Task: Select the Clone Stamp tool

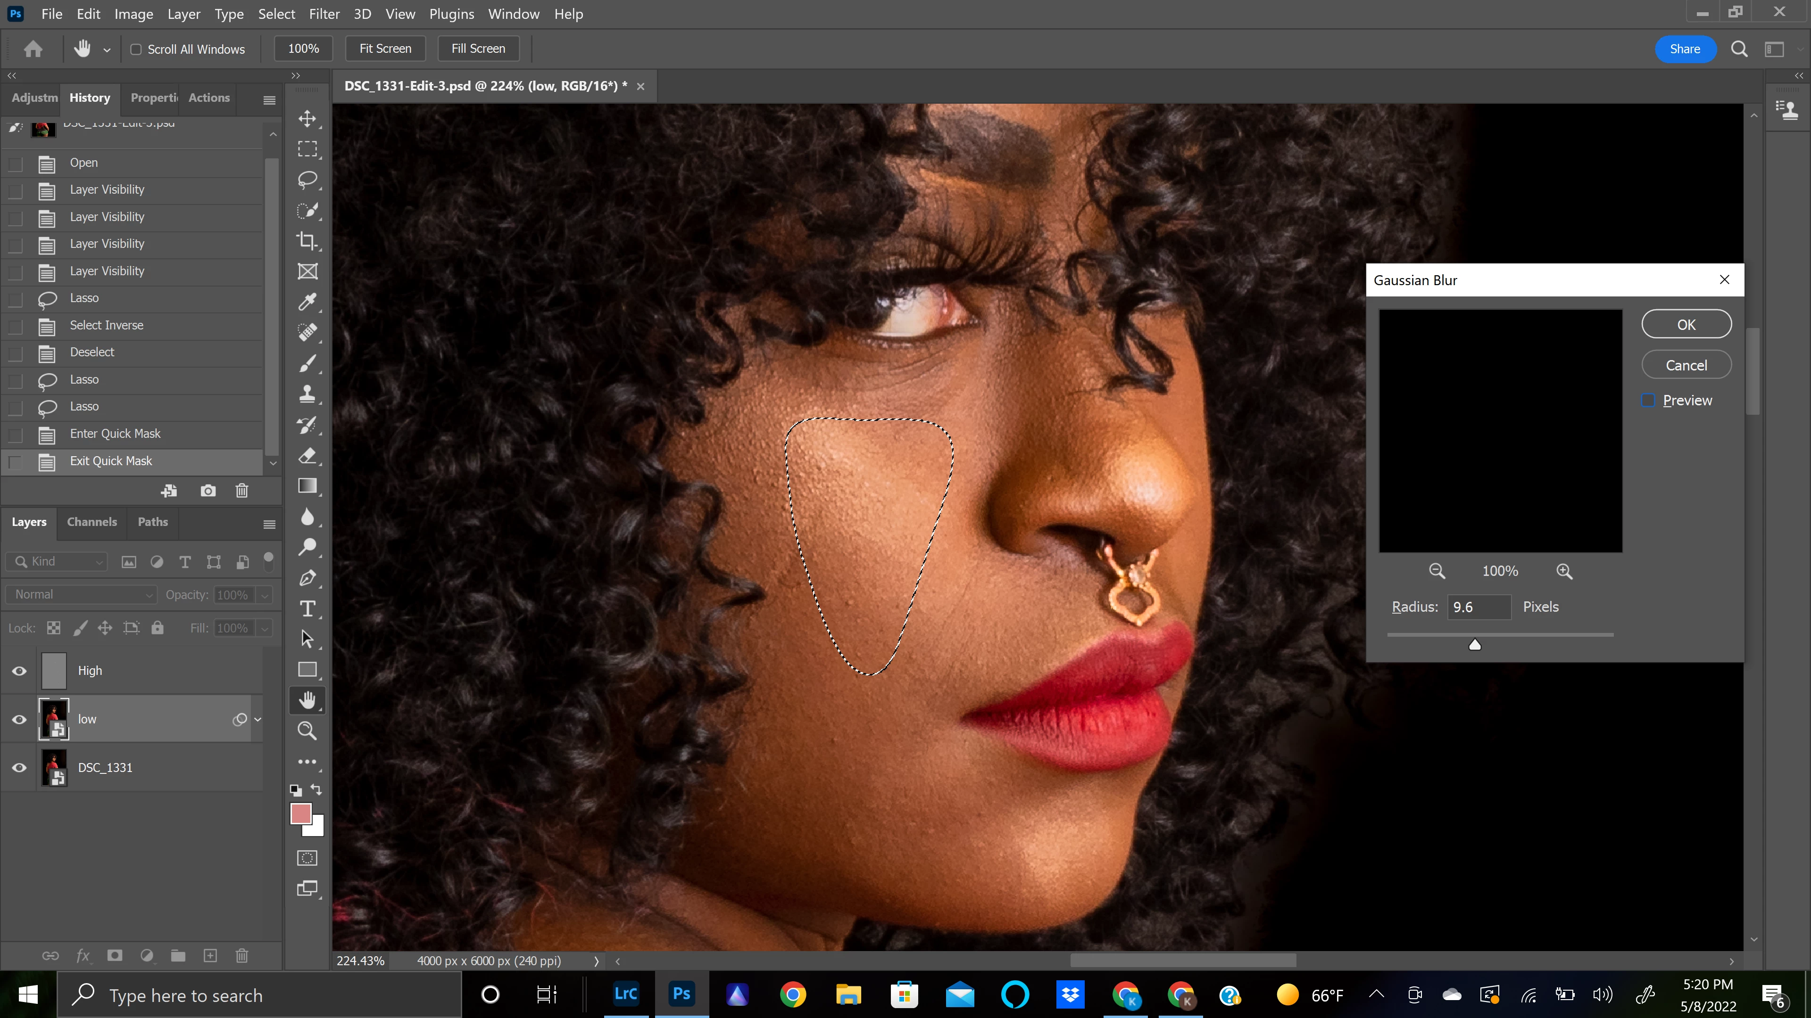Action: [x=307, y=394]
